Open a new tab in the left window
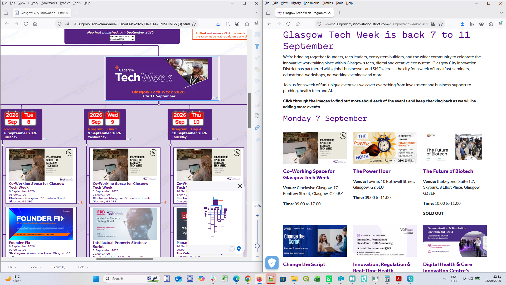Screen dimensions: 506x285 (x=77, y=13)
